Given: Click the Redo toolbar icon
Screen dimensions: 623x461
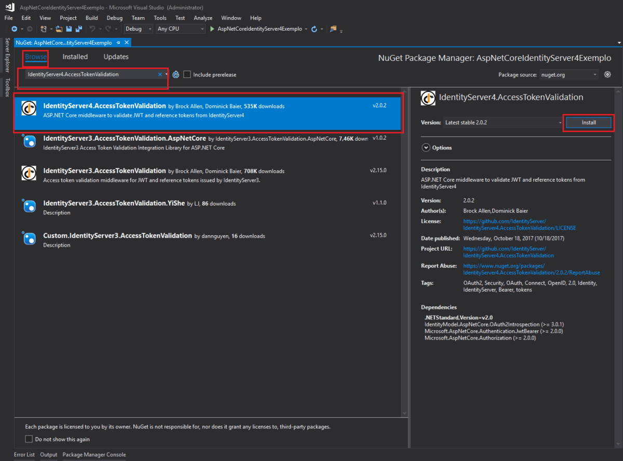Looking at the screenshot, I should [109, 29].
